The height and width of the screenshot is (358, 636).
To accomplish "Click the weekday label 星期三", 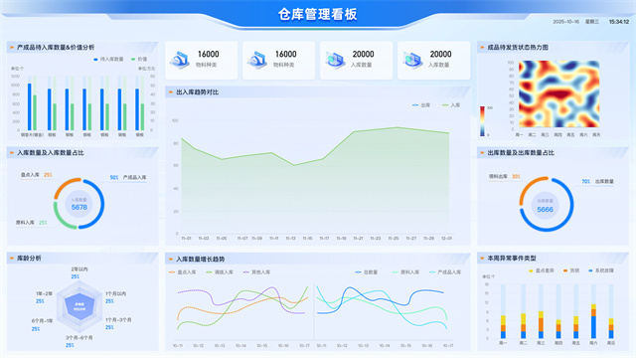I will coord(592,22).
